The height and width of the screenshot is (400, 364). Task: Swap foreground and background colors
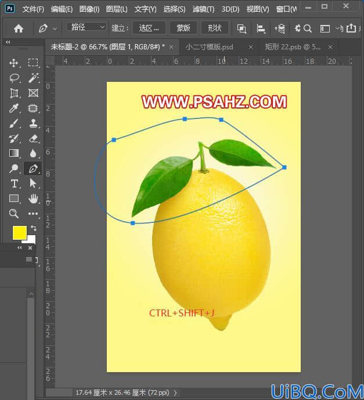tap(34, 228)
